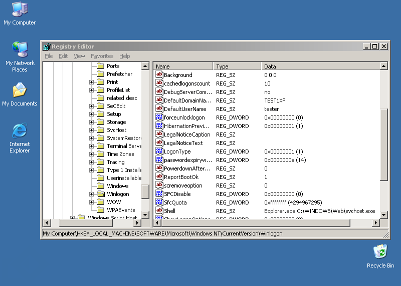Expand the SvcHost key

pos(91,130)
